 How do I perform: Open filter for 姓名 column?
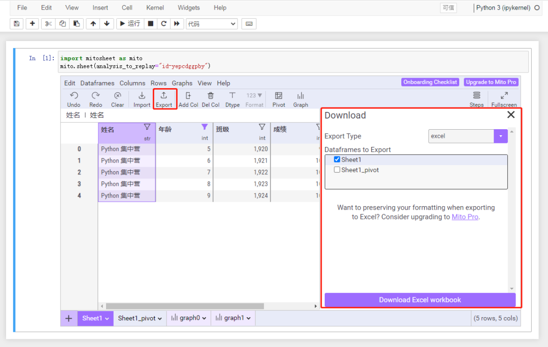tap(147, 127)
